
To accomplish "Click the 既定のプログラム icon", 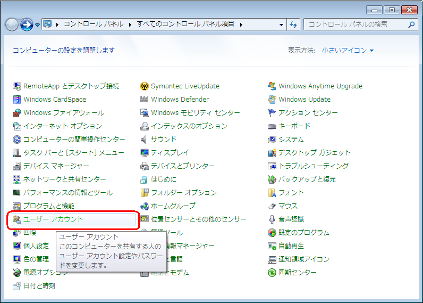I will [x=272, y=233].
